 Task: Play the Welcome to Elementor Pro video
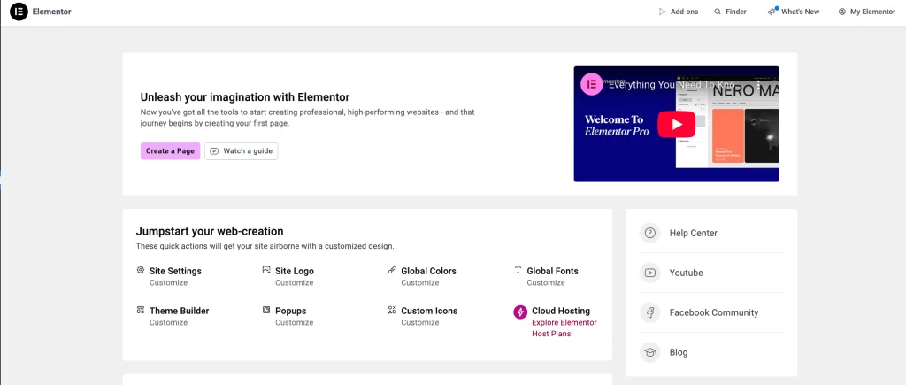tap(676, 124)
